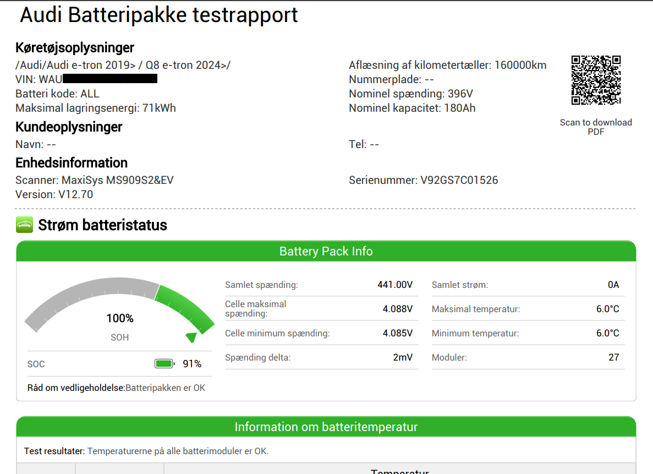Click the green SOC battery level icon
Image resolution: width=653 pixels, height=474 pixels.
click(x=164, y=364)
